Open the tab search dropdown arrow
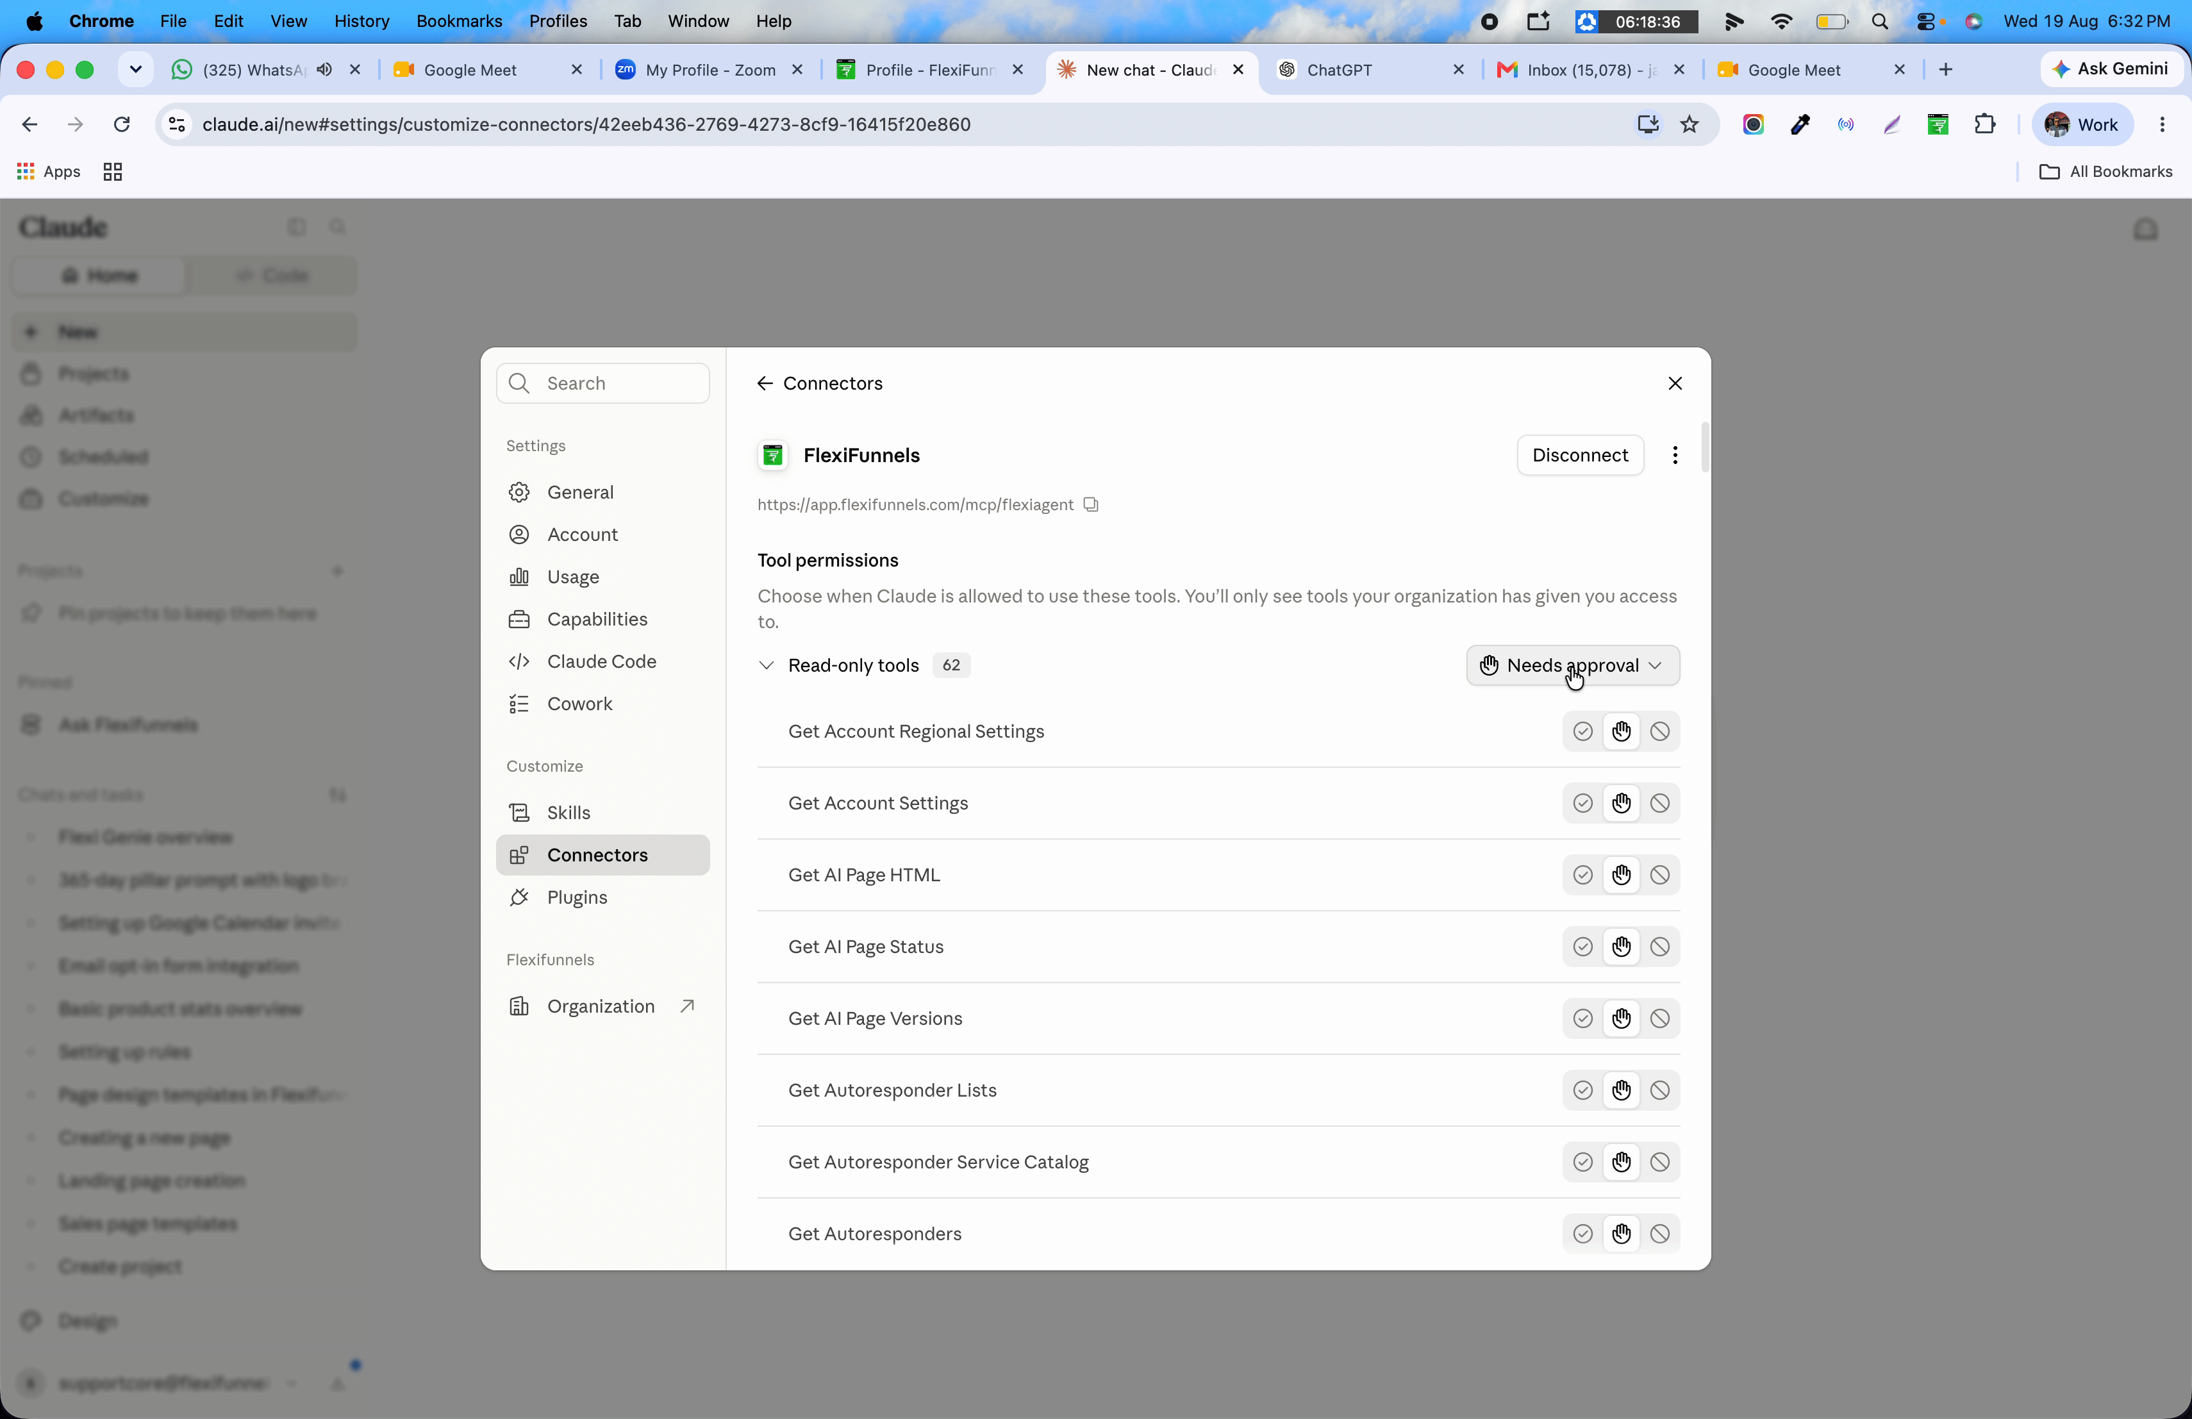 pos(135,70)
